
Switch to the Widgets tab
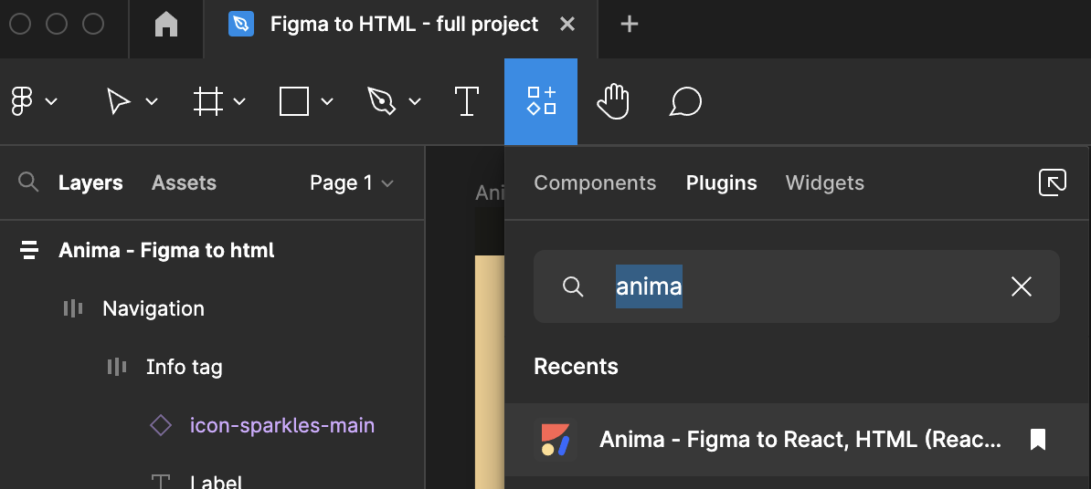[824, 182]
